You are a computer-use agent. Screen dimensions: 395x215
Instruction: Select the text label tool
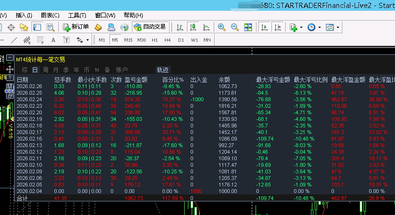[66, 40]
